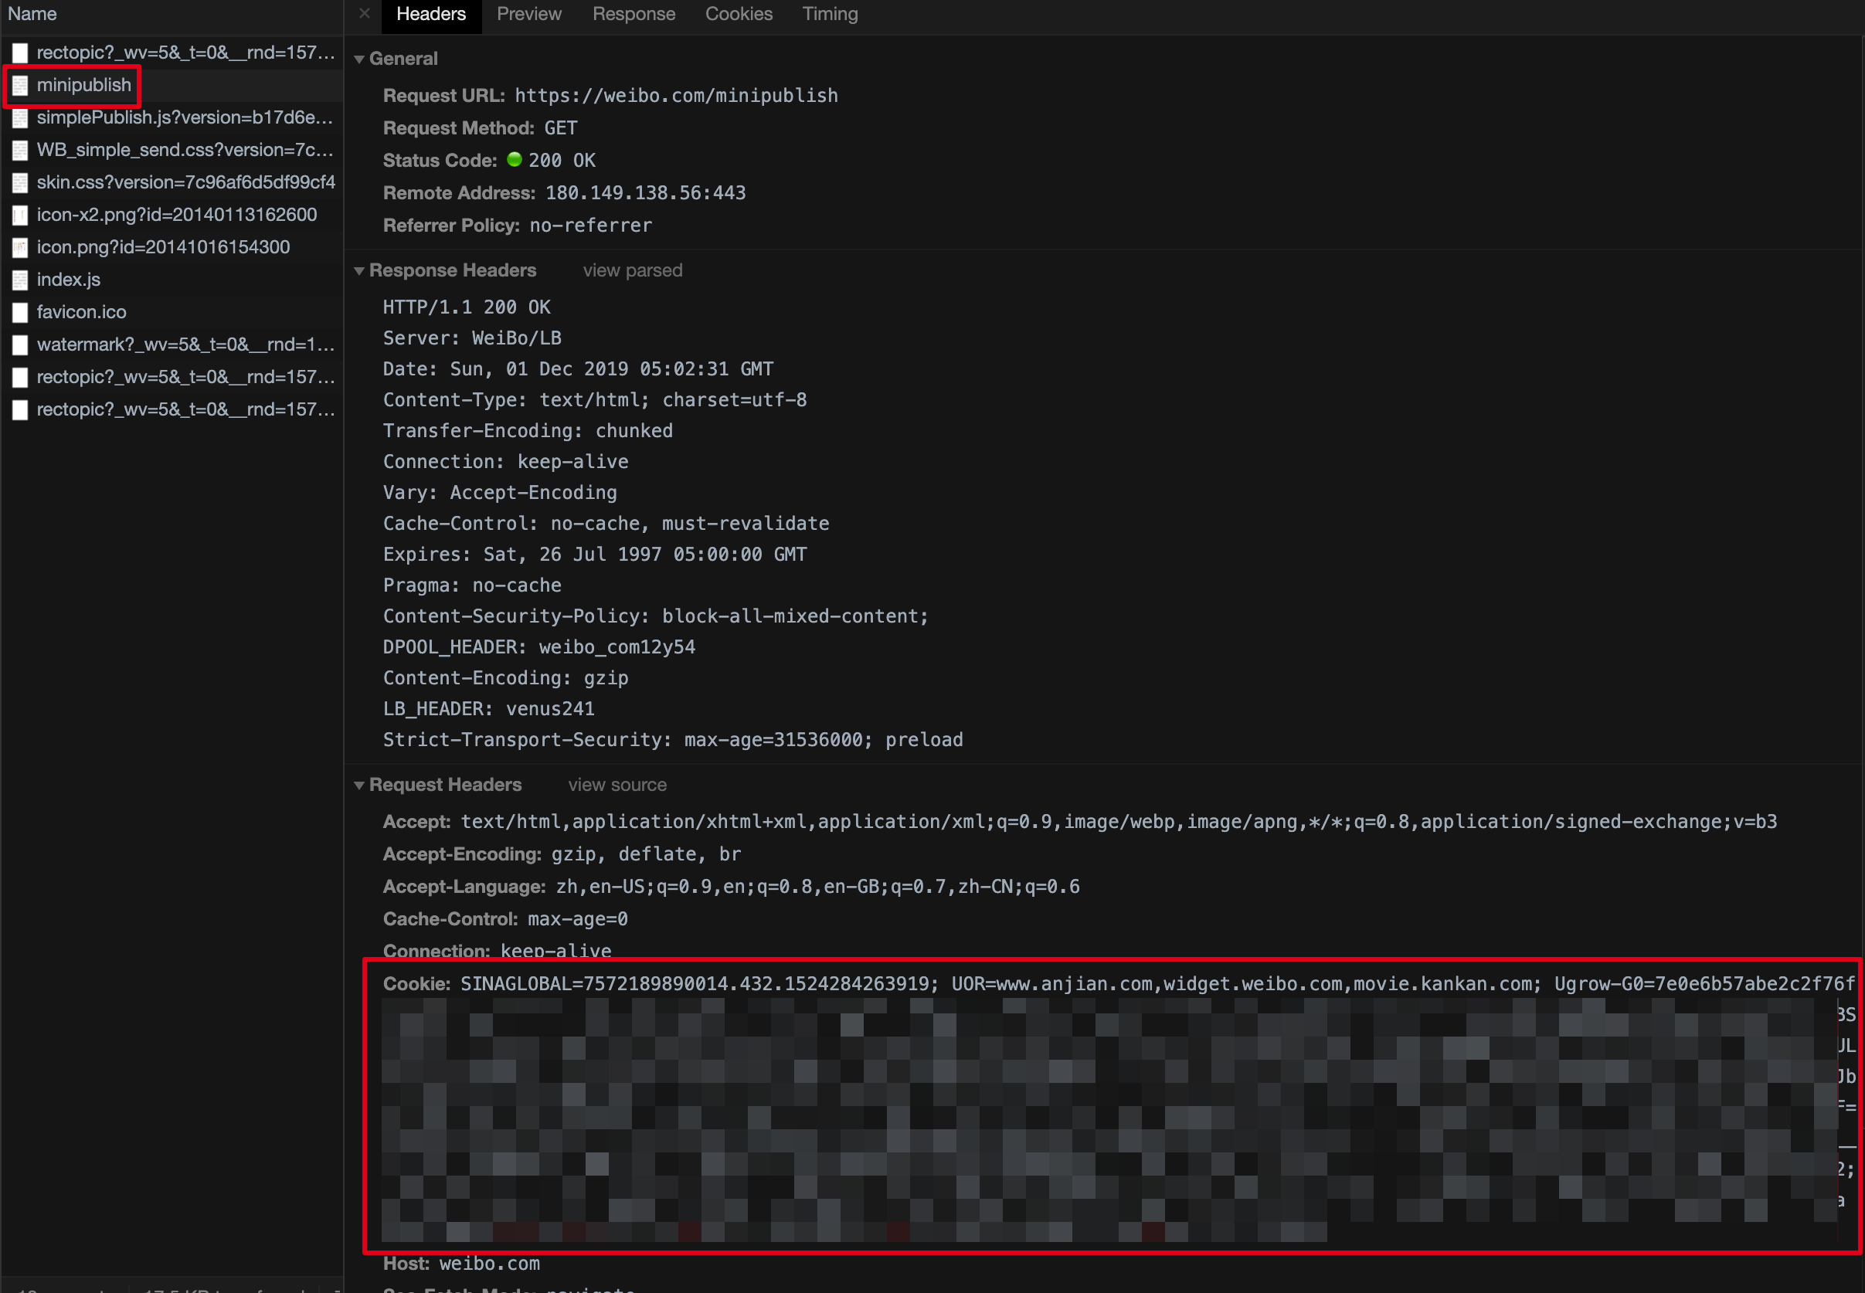Collapse the General section triangle
The image size is (1865, 1293).
(359, 59)
